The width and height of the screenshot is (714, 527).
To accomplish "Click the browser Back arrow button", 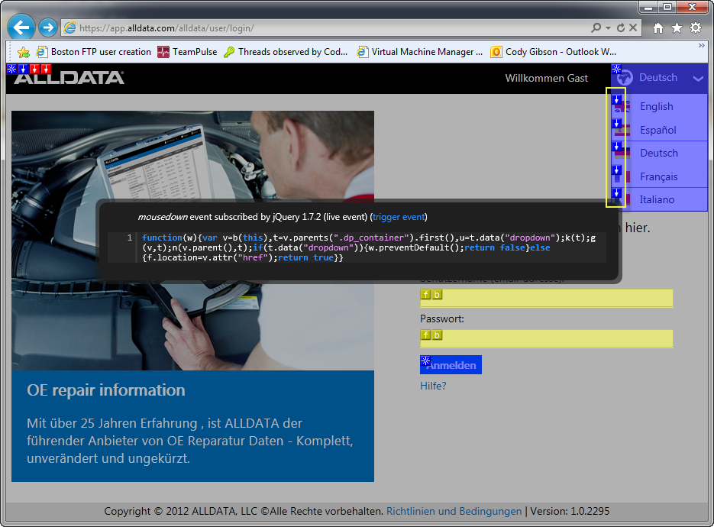I will 21,28.
